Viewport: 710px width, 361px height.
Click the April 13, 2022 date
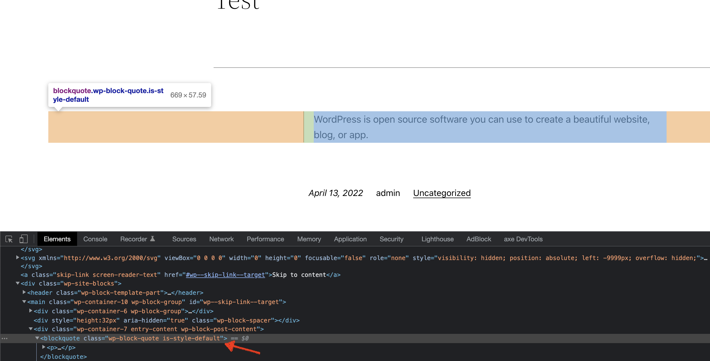tap(336, 193)
